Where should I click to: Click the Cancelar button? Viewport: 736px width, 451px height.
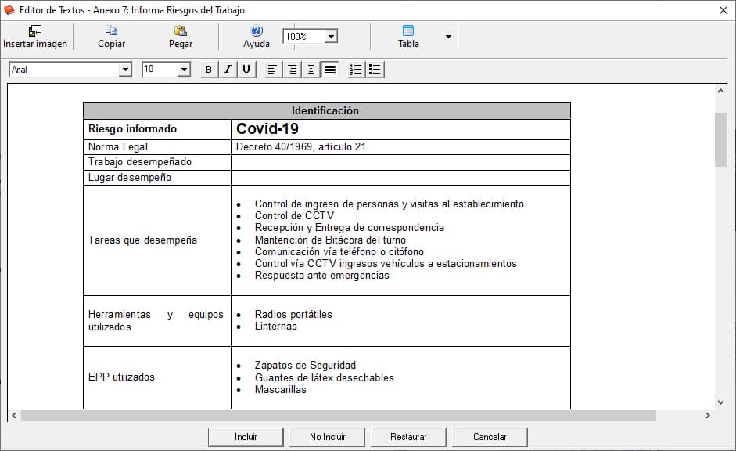click(490, 437)
